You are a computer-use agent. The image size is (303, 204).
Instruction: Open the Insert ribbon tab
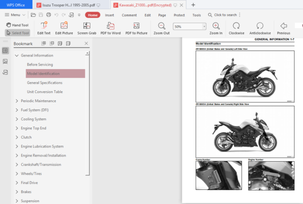110,15
